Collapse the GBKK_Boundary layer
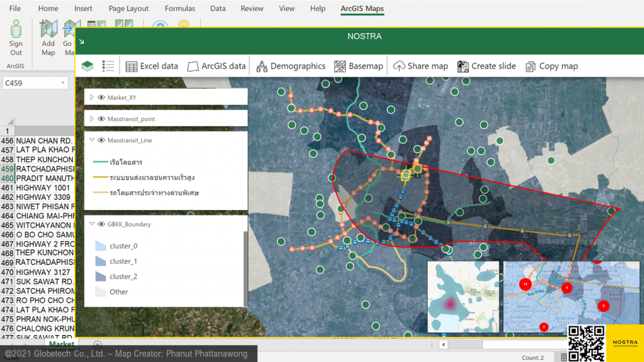 [92, 224]
